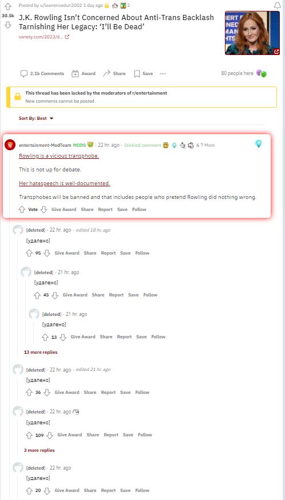Upvote the J.K. Rowling post
This screenshot has height=500, width=285.
(8, 6)
